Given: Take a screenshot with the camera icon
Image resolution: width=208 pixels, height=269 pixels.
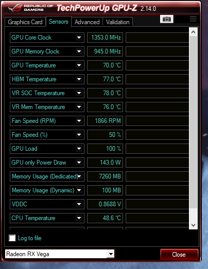Looking at the screenshot, I should pos(167,19).
